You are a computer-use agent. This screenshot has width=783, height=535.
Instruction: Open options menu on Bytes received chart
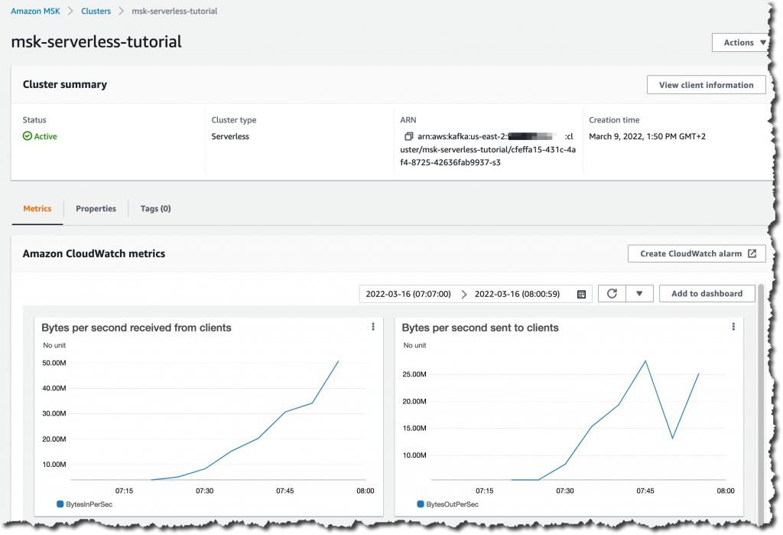coord(372,326)
